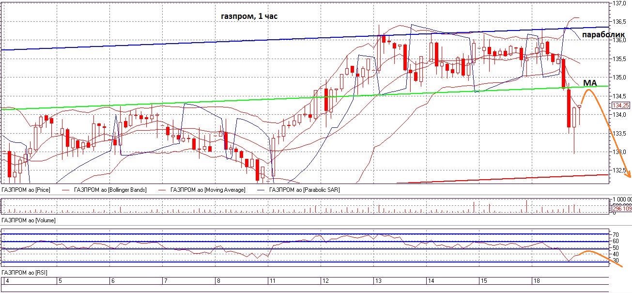
Task: Click the ГАЗПРОМ ао [Volume] panel label
Action: click(x=29, y=220)
